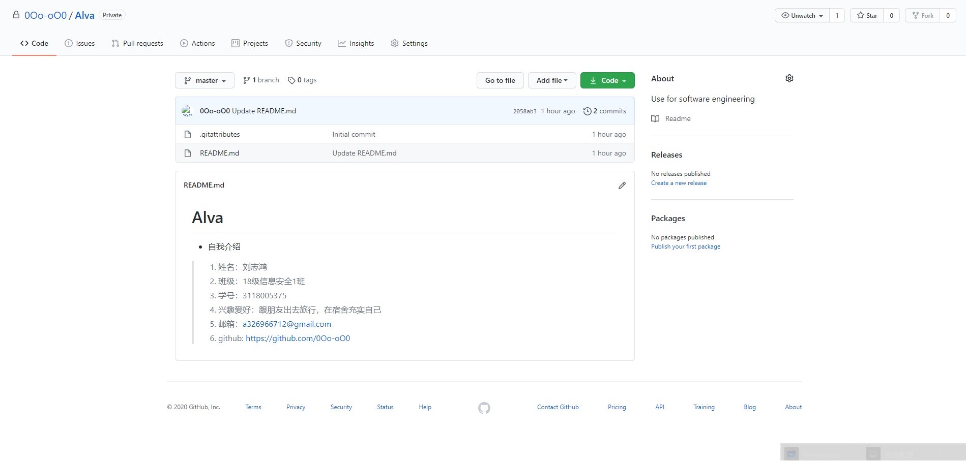Click the Go to file button

tap(500, 80)
